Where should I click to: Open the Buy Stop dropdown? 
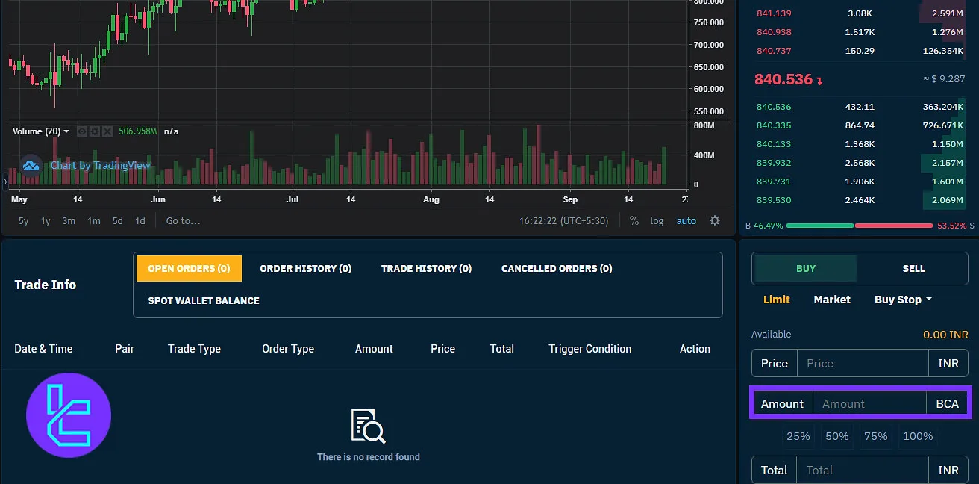tap(903, 300)
